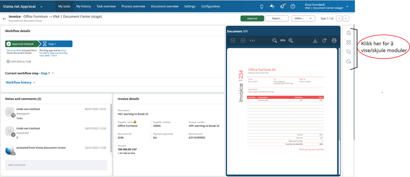Screen dimensions: 410x177
Task: Go to previous document page
Action: point(233,40)
